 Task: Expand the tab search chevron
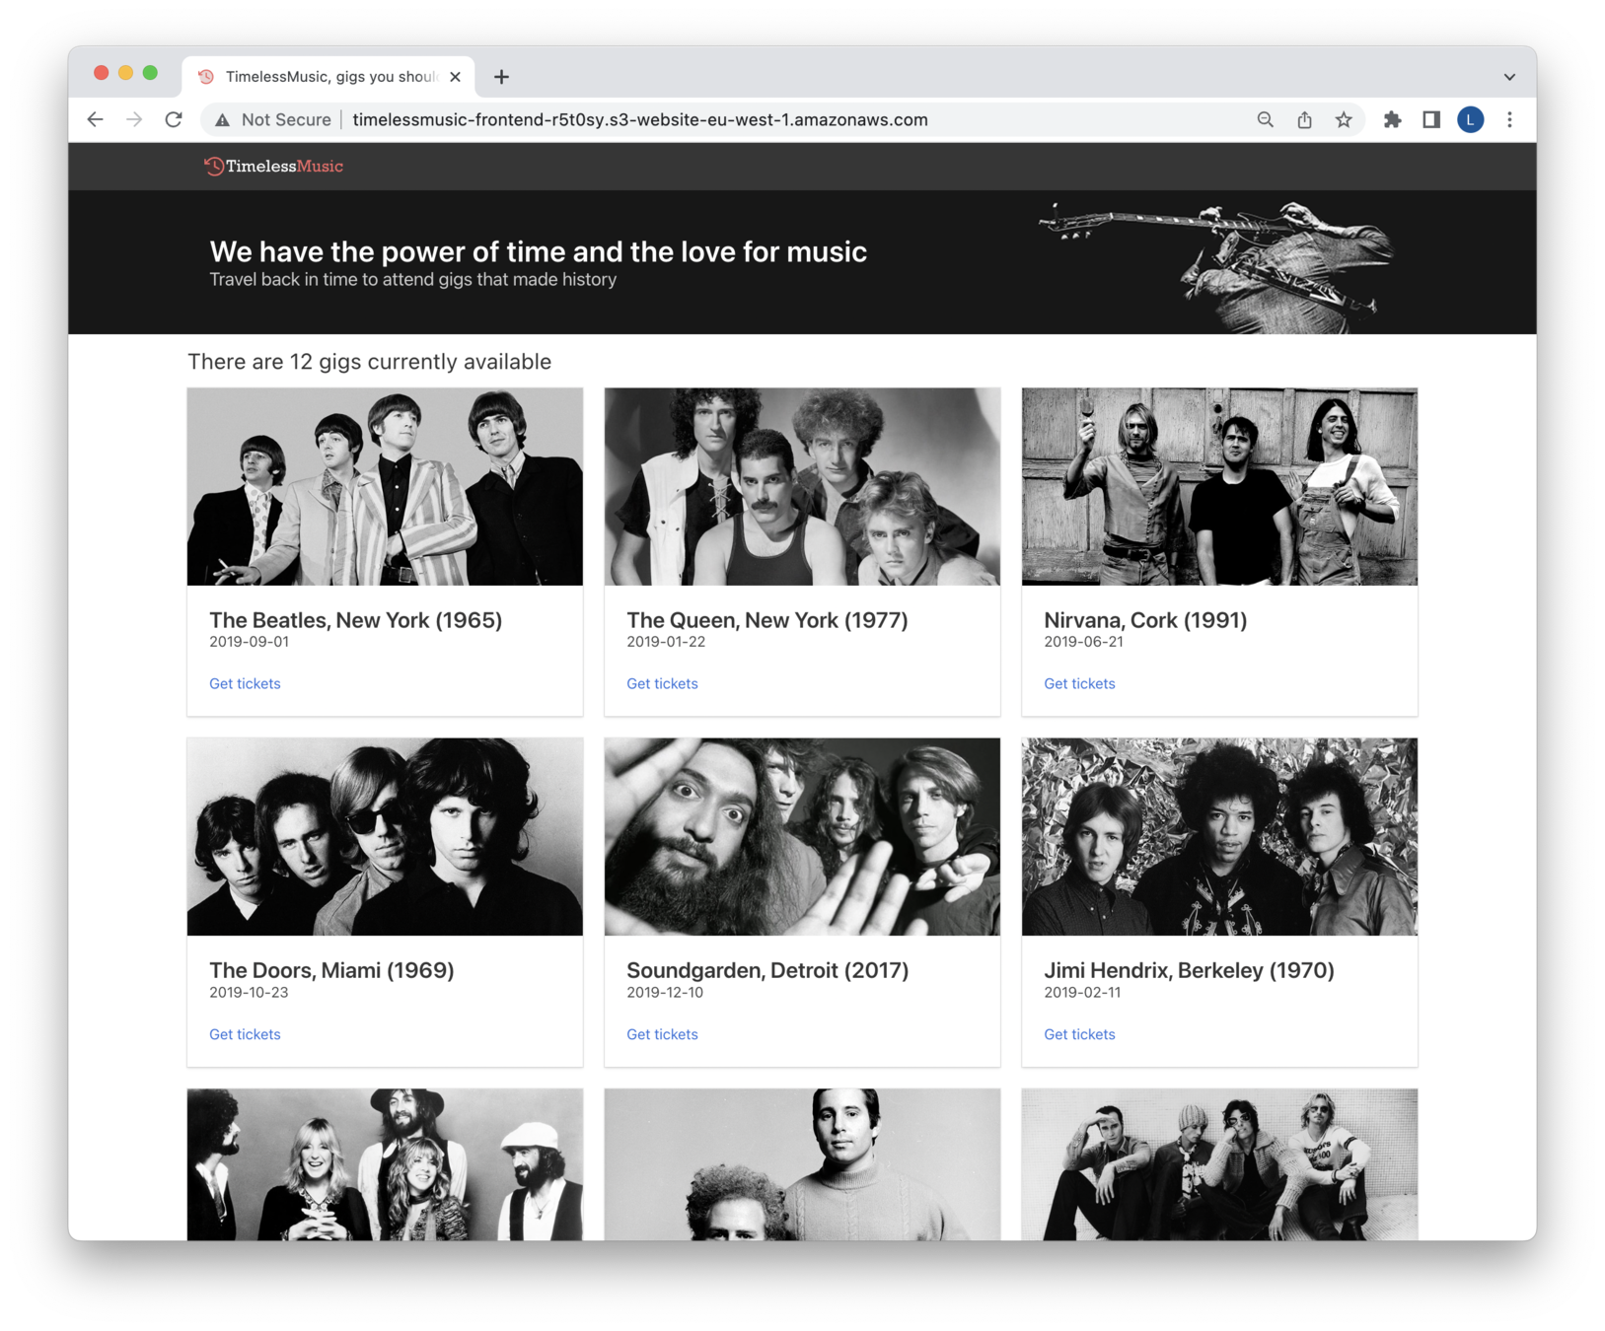(1509, 76)
